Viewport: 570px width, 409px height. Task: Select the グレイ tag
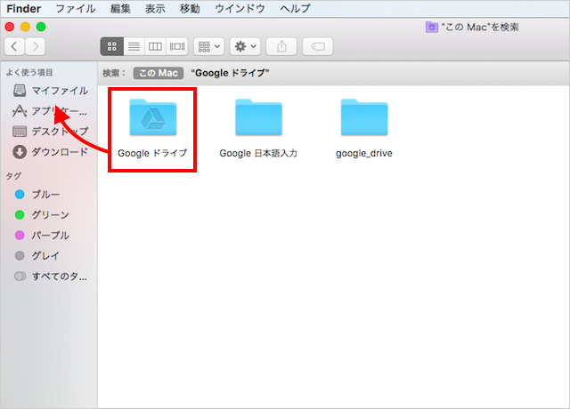pos(37,256)
